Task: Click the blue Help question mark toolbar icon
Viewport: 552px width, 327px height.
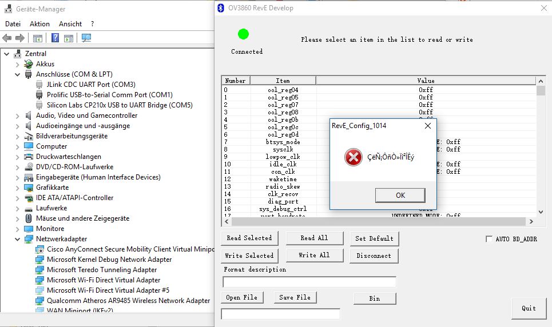Action: pos(55,38)
